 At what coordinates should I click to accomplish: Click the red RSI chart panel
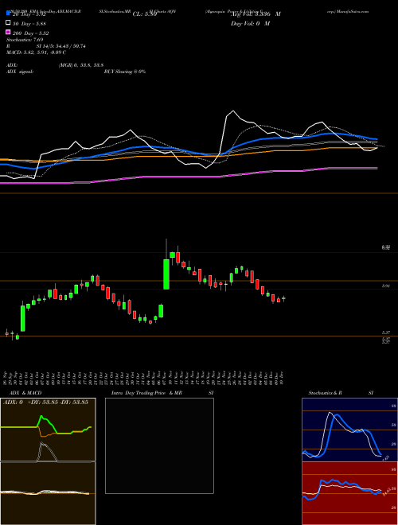click(x=349, y=493)
